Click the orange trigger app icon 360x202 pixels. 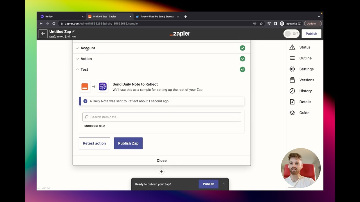point(85,86)
